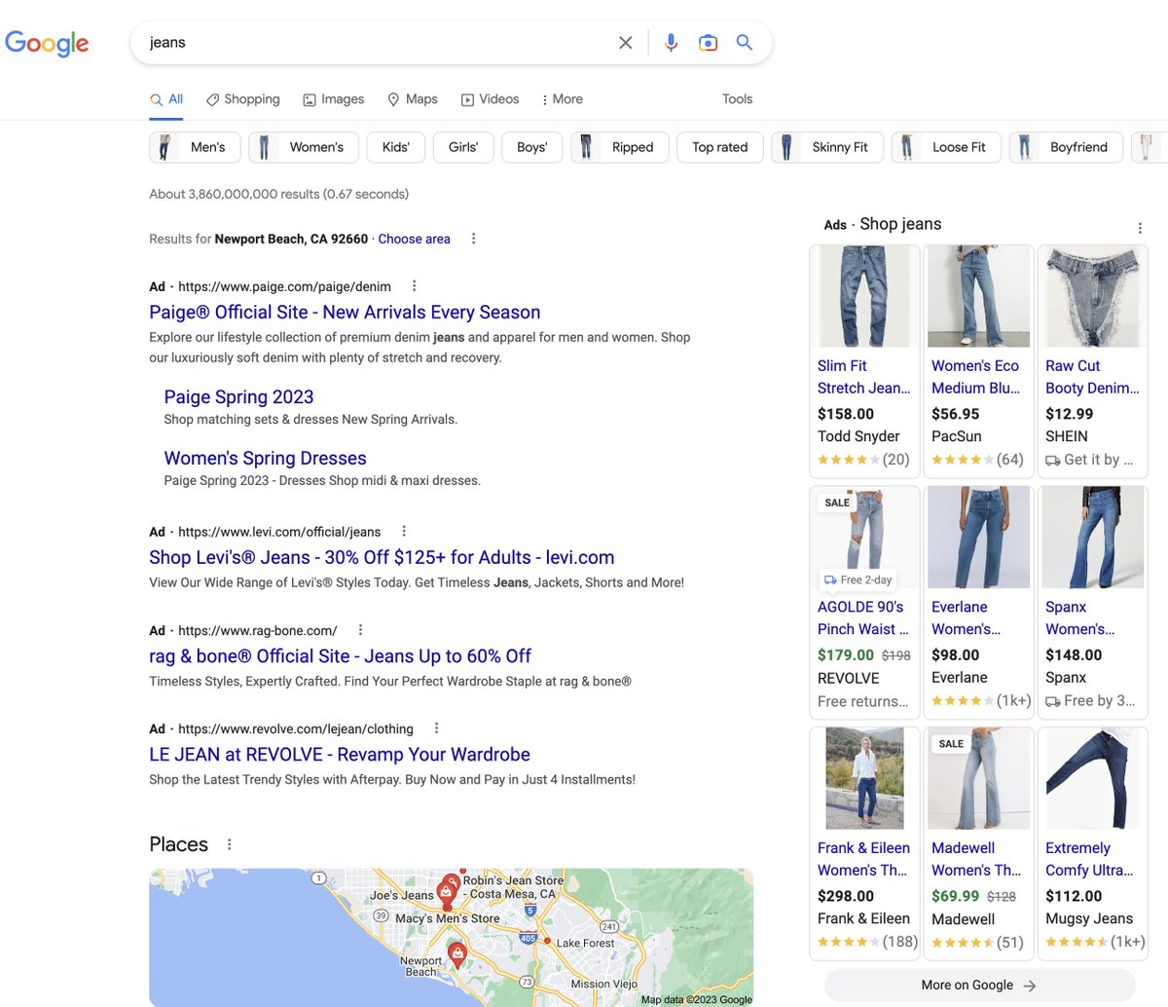The height and width of the screenshot is (1007, 1168).
Task: Filter by Men's jeans chip
Action: (195, 147)
